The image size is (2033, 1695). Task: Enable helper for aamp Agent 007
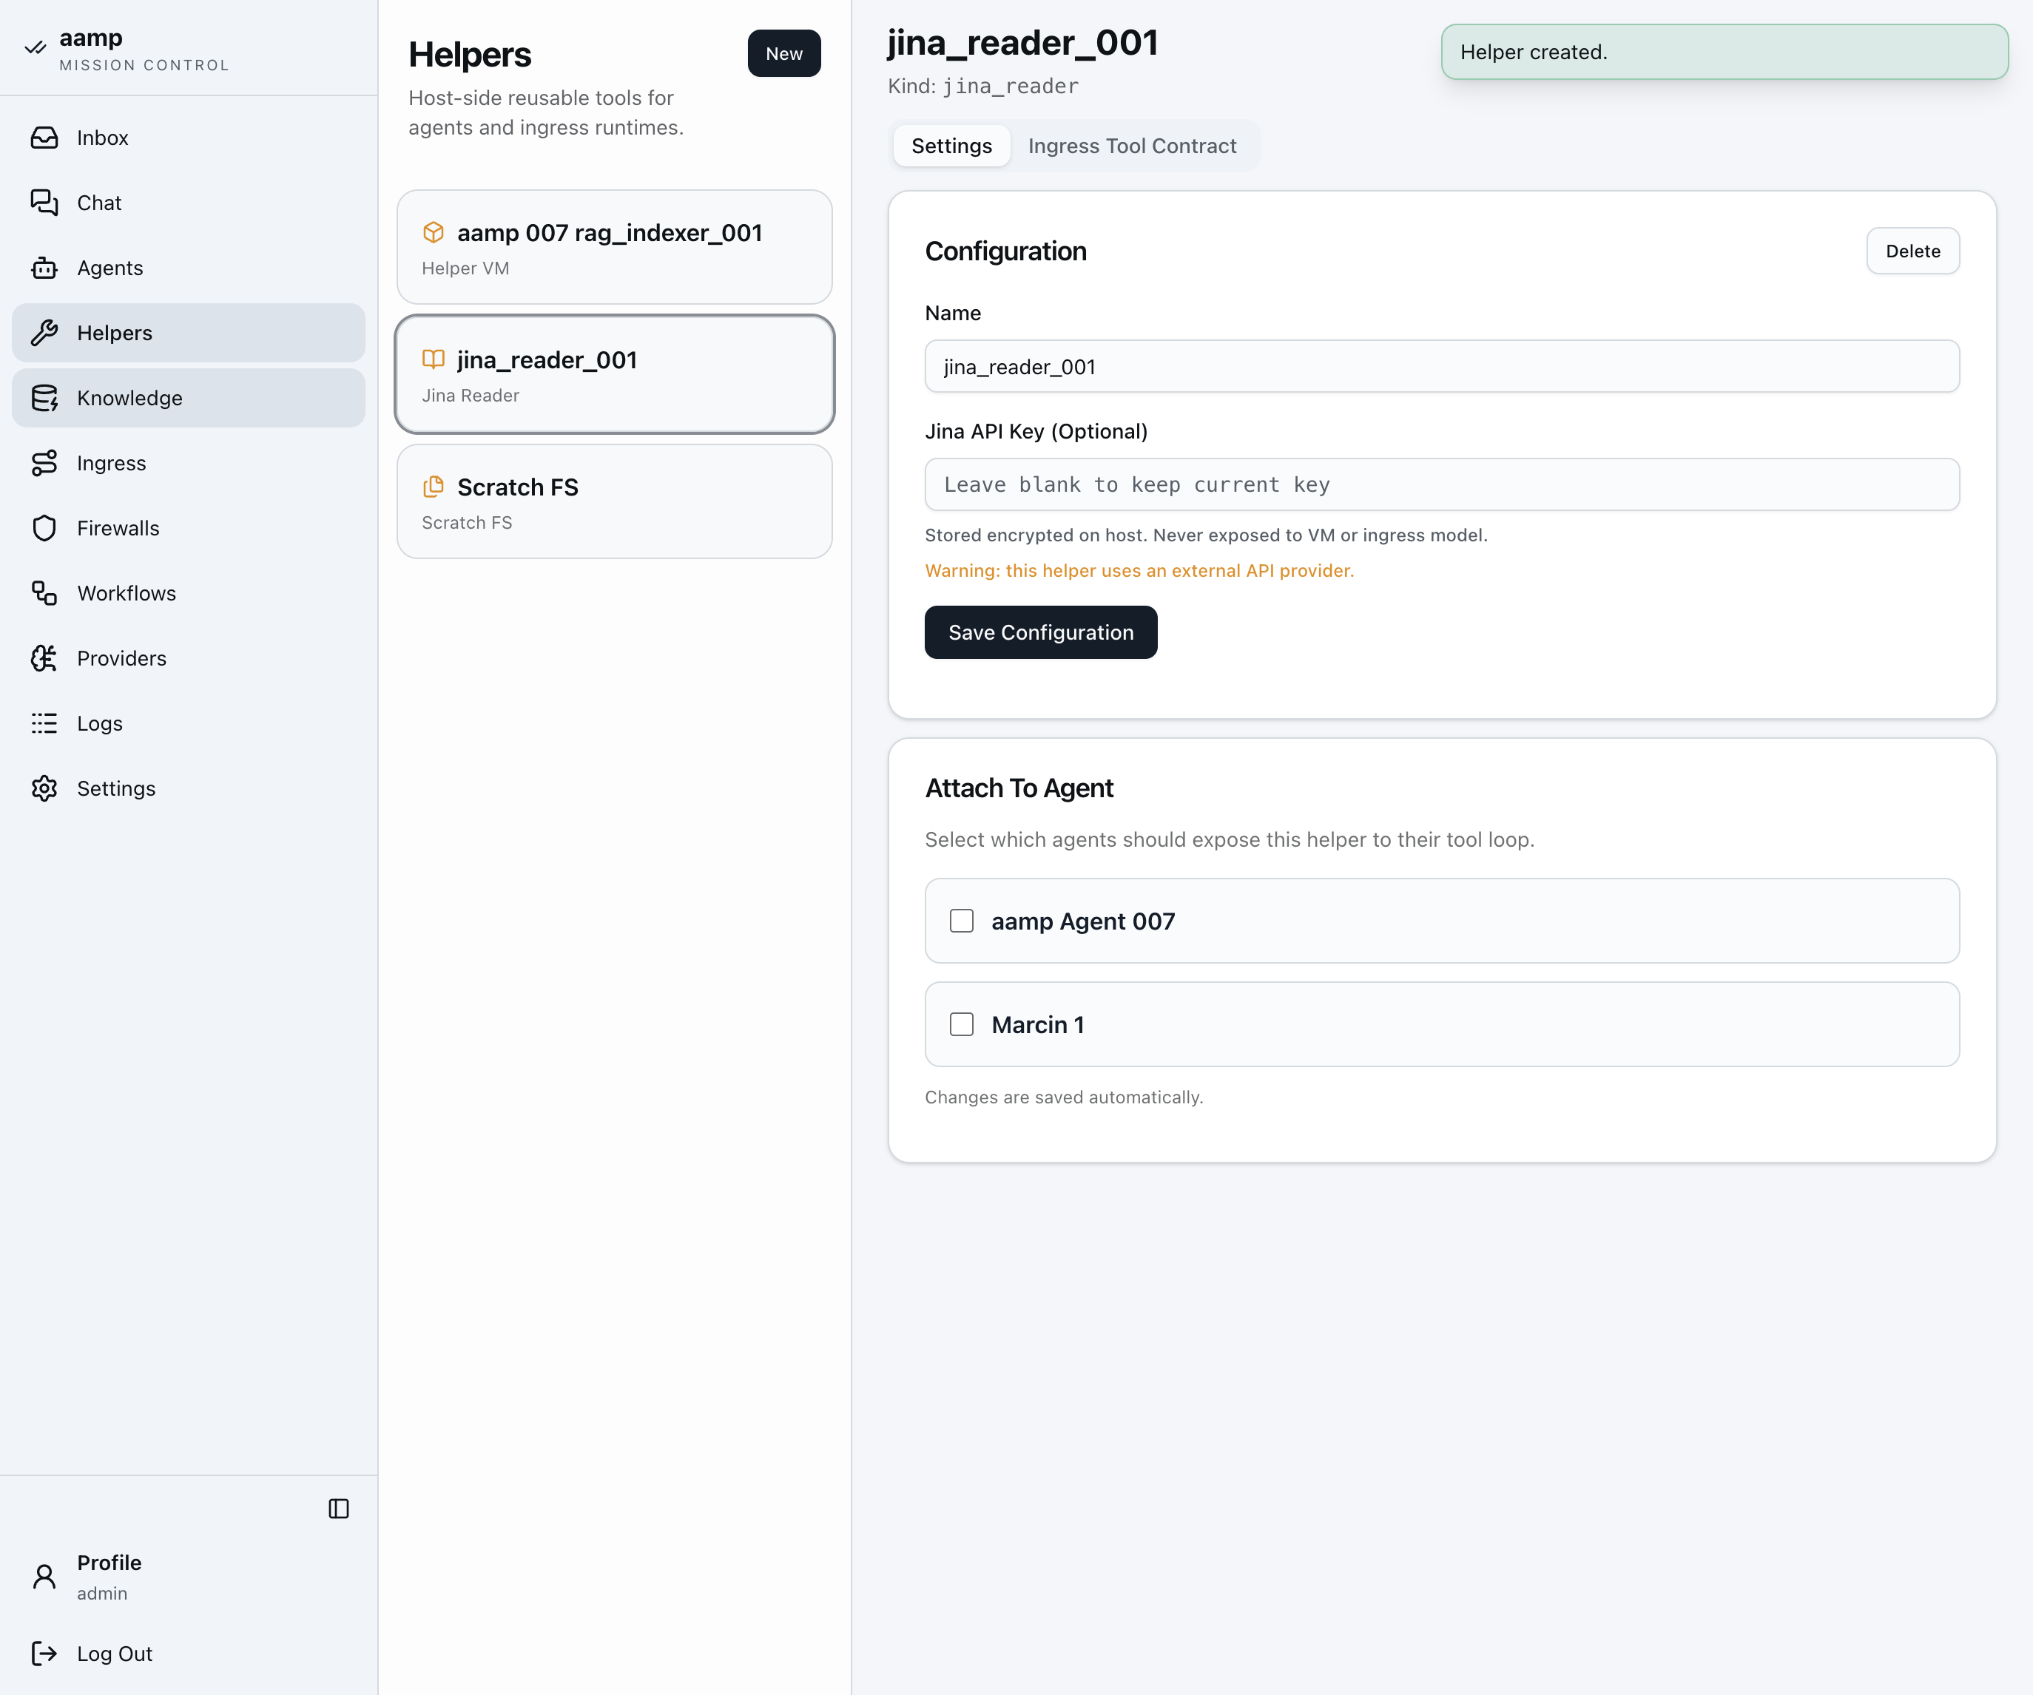tap(961, 921)
